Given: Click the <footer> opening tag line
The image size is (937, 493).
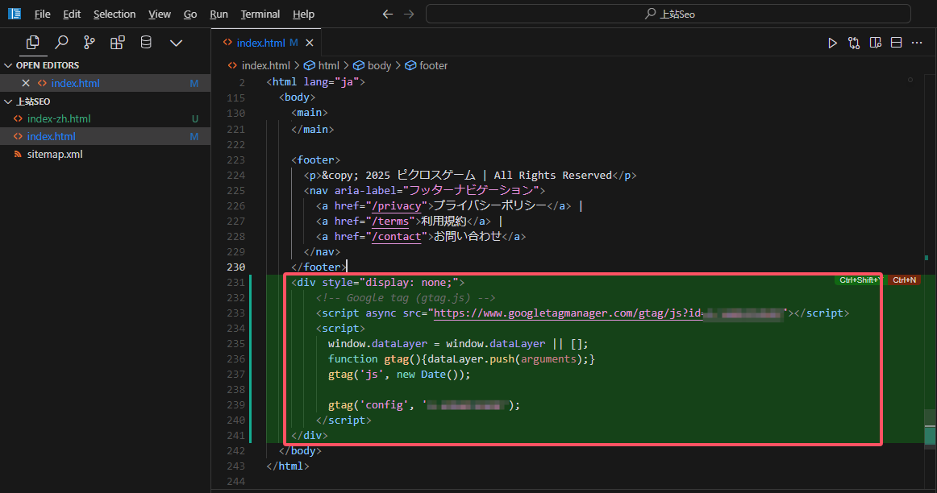Looking at the screenshot, I should (x=315, y=160).
